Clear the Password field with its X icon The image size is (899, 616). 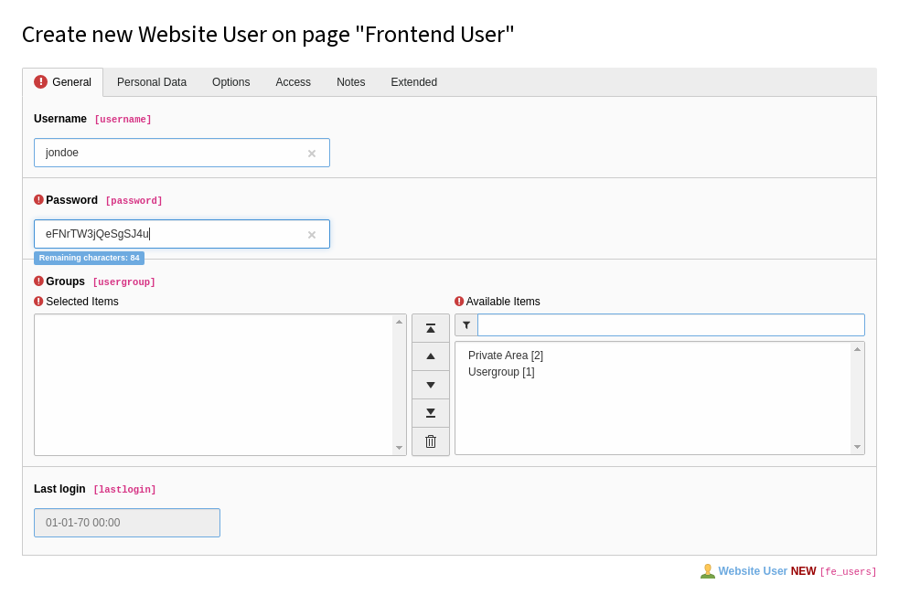pyautogui.click(x=312, y=235)
